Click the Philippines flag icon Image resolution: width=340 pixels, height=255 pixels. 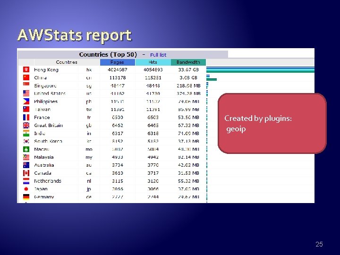(x=26, y=101)
